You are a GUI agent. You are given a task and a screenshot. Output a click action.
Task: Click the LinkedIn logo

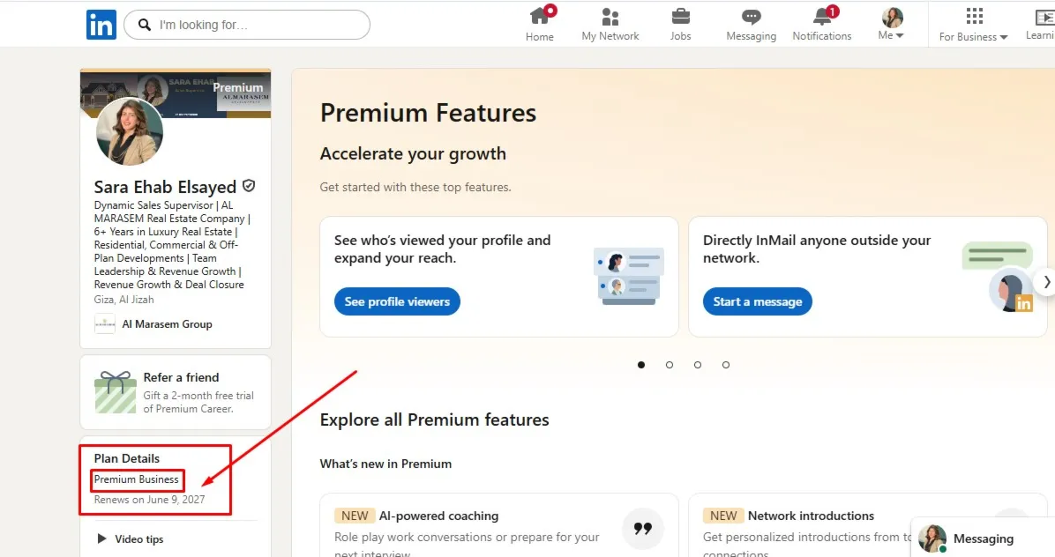pyautogui.click(x=101, y=25)
